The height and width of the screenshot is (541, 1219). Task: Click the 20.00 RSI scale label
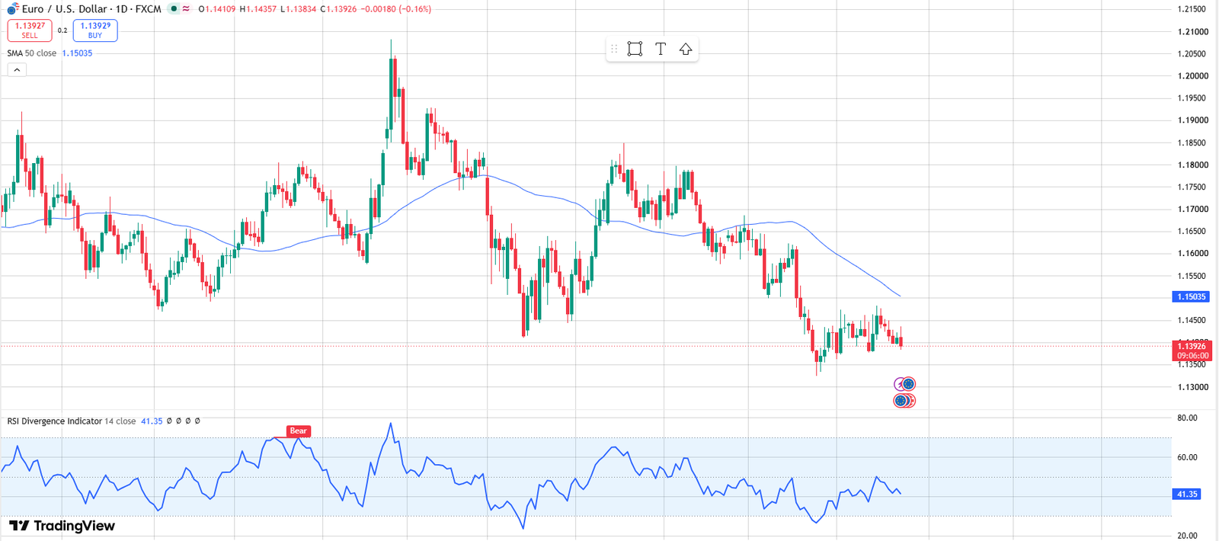coord(1187,536)
